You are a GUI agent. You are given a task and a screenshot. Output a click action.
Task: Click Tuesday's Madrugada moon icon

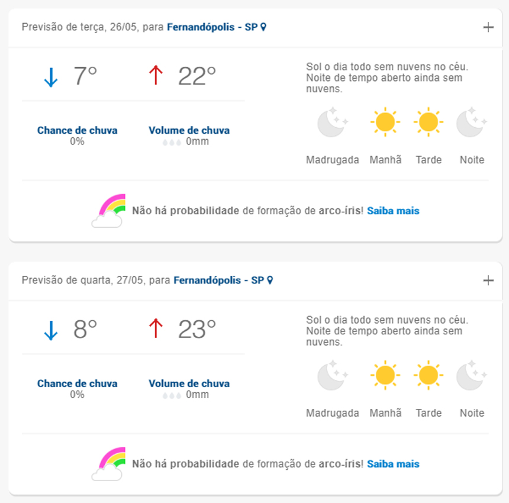coord(332,122)
